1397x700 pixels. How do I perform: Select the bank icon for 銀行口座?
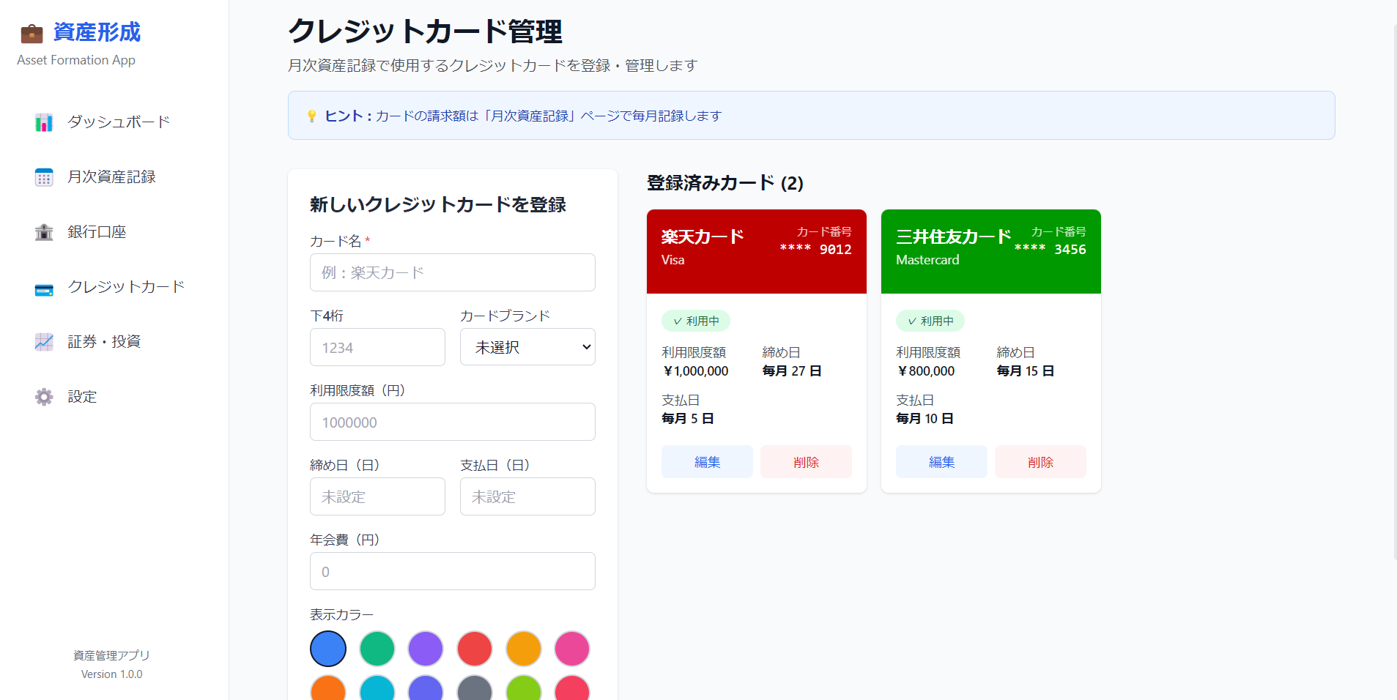pos(44,231)
